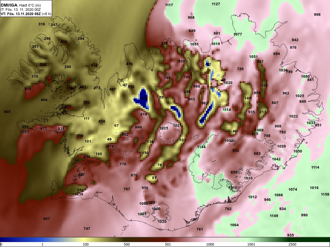Click the map value '1033'
330x247 pixels.
(311, 123)
